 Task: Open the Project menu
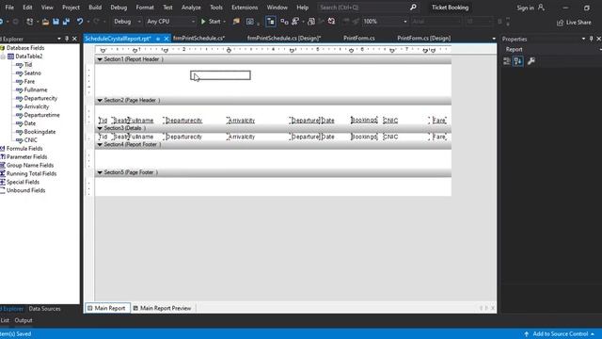pos(71,8)
